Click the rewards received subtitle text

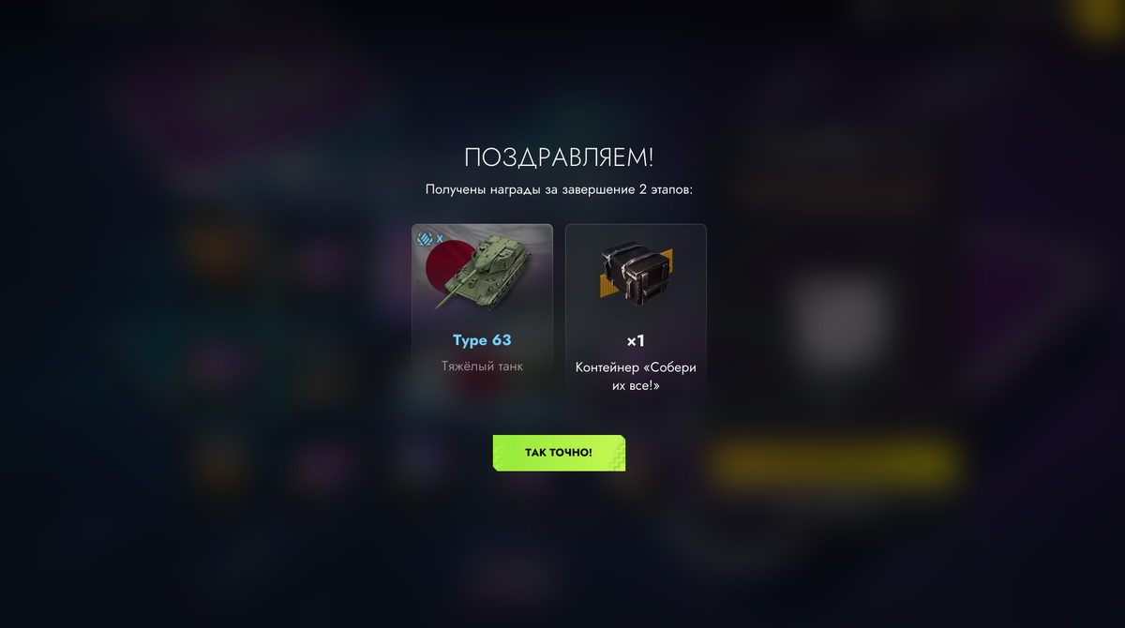click(x=559, y=189)
